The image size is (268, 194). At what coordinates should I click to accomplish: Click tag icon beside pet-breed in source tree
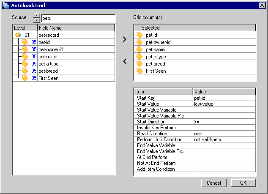click(25, 71)
